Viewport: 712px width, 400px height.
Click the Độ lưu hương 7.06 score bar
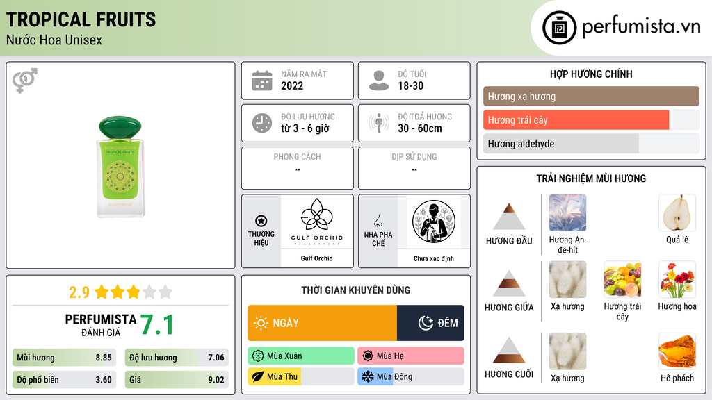click(177, 358)
